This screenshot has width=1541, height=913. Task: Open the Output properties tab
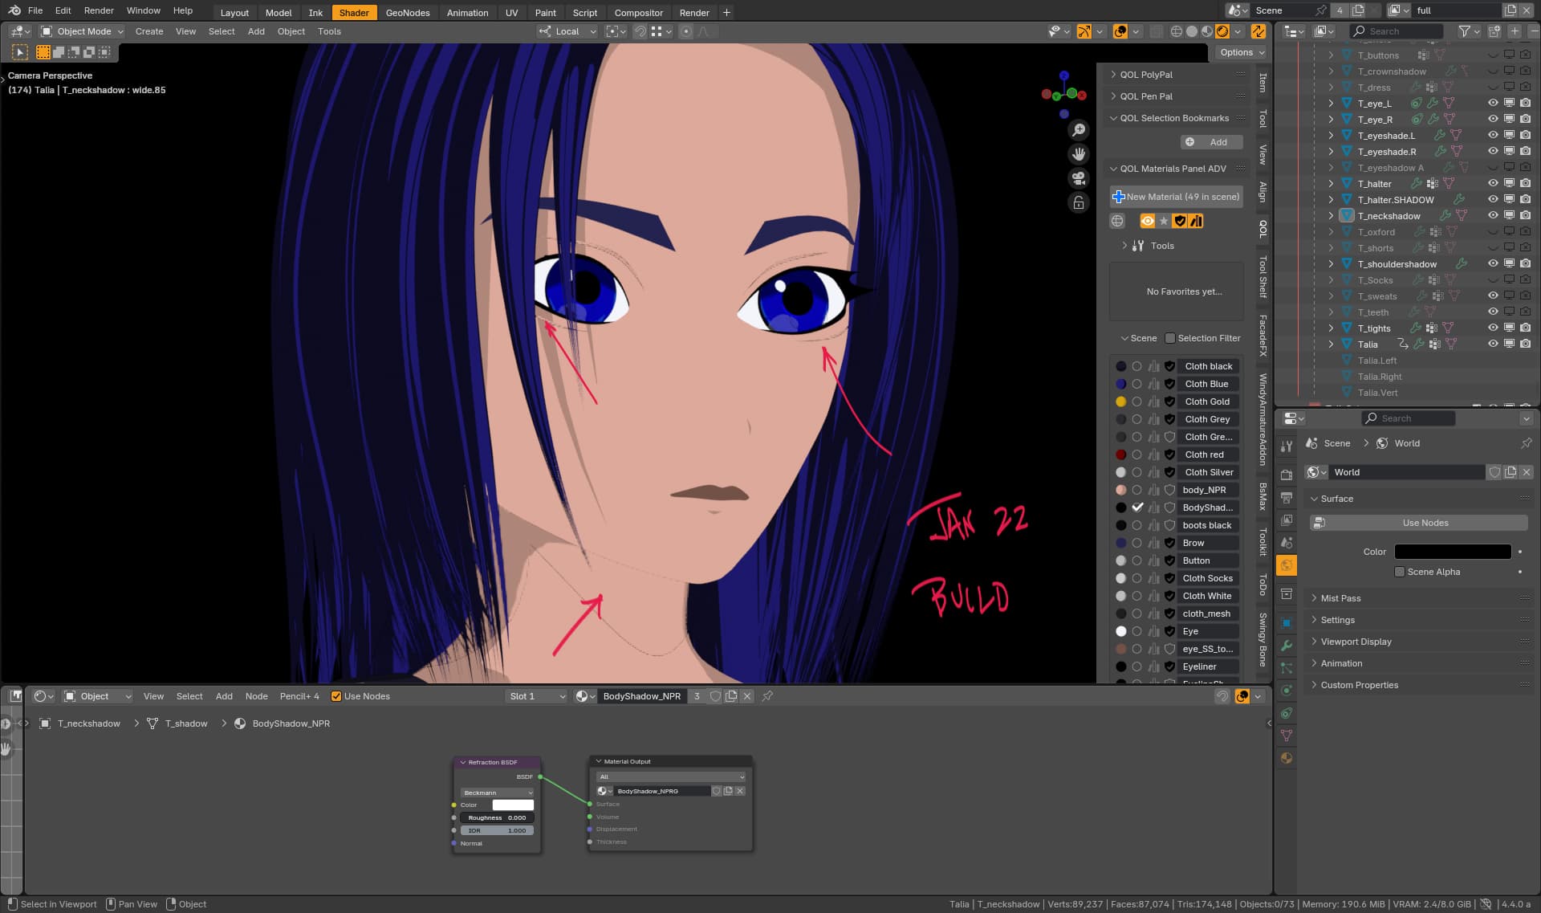point(1287,497)
